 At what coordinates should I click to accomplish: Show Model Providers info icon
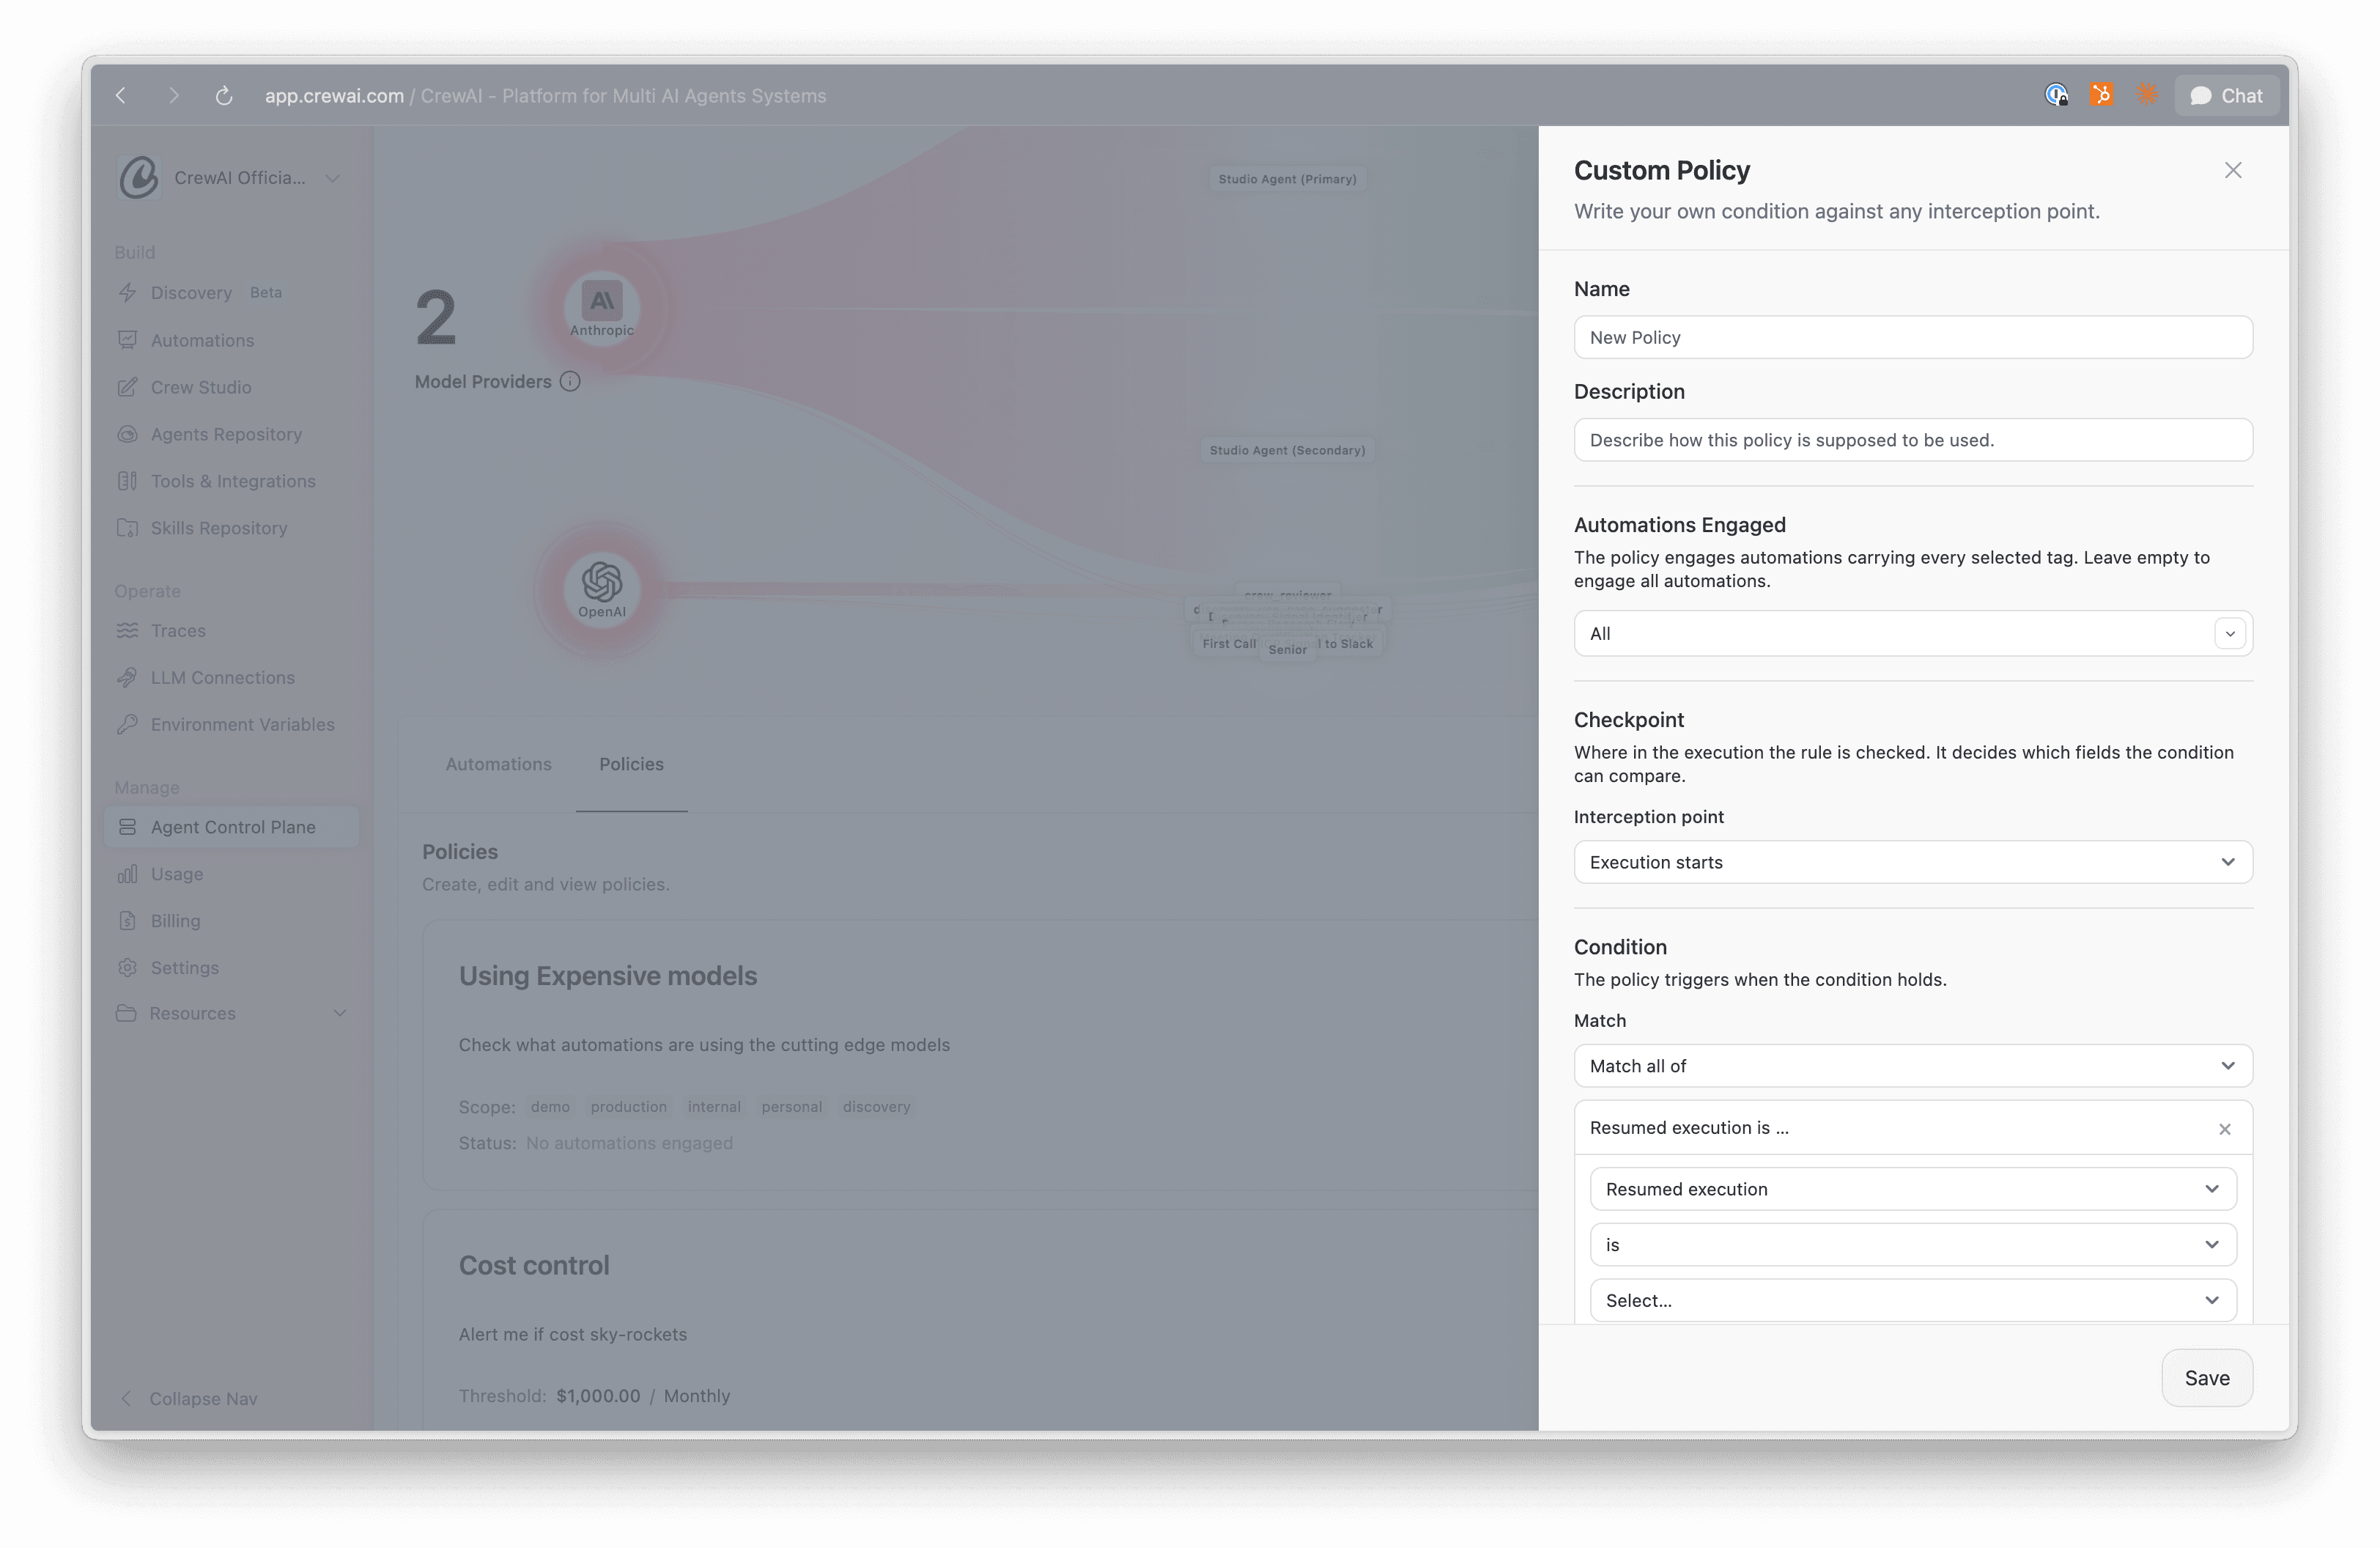[570, 381]
